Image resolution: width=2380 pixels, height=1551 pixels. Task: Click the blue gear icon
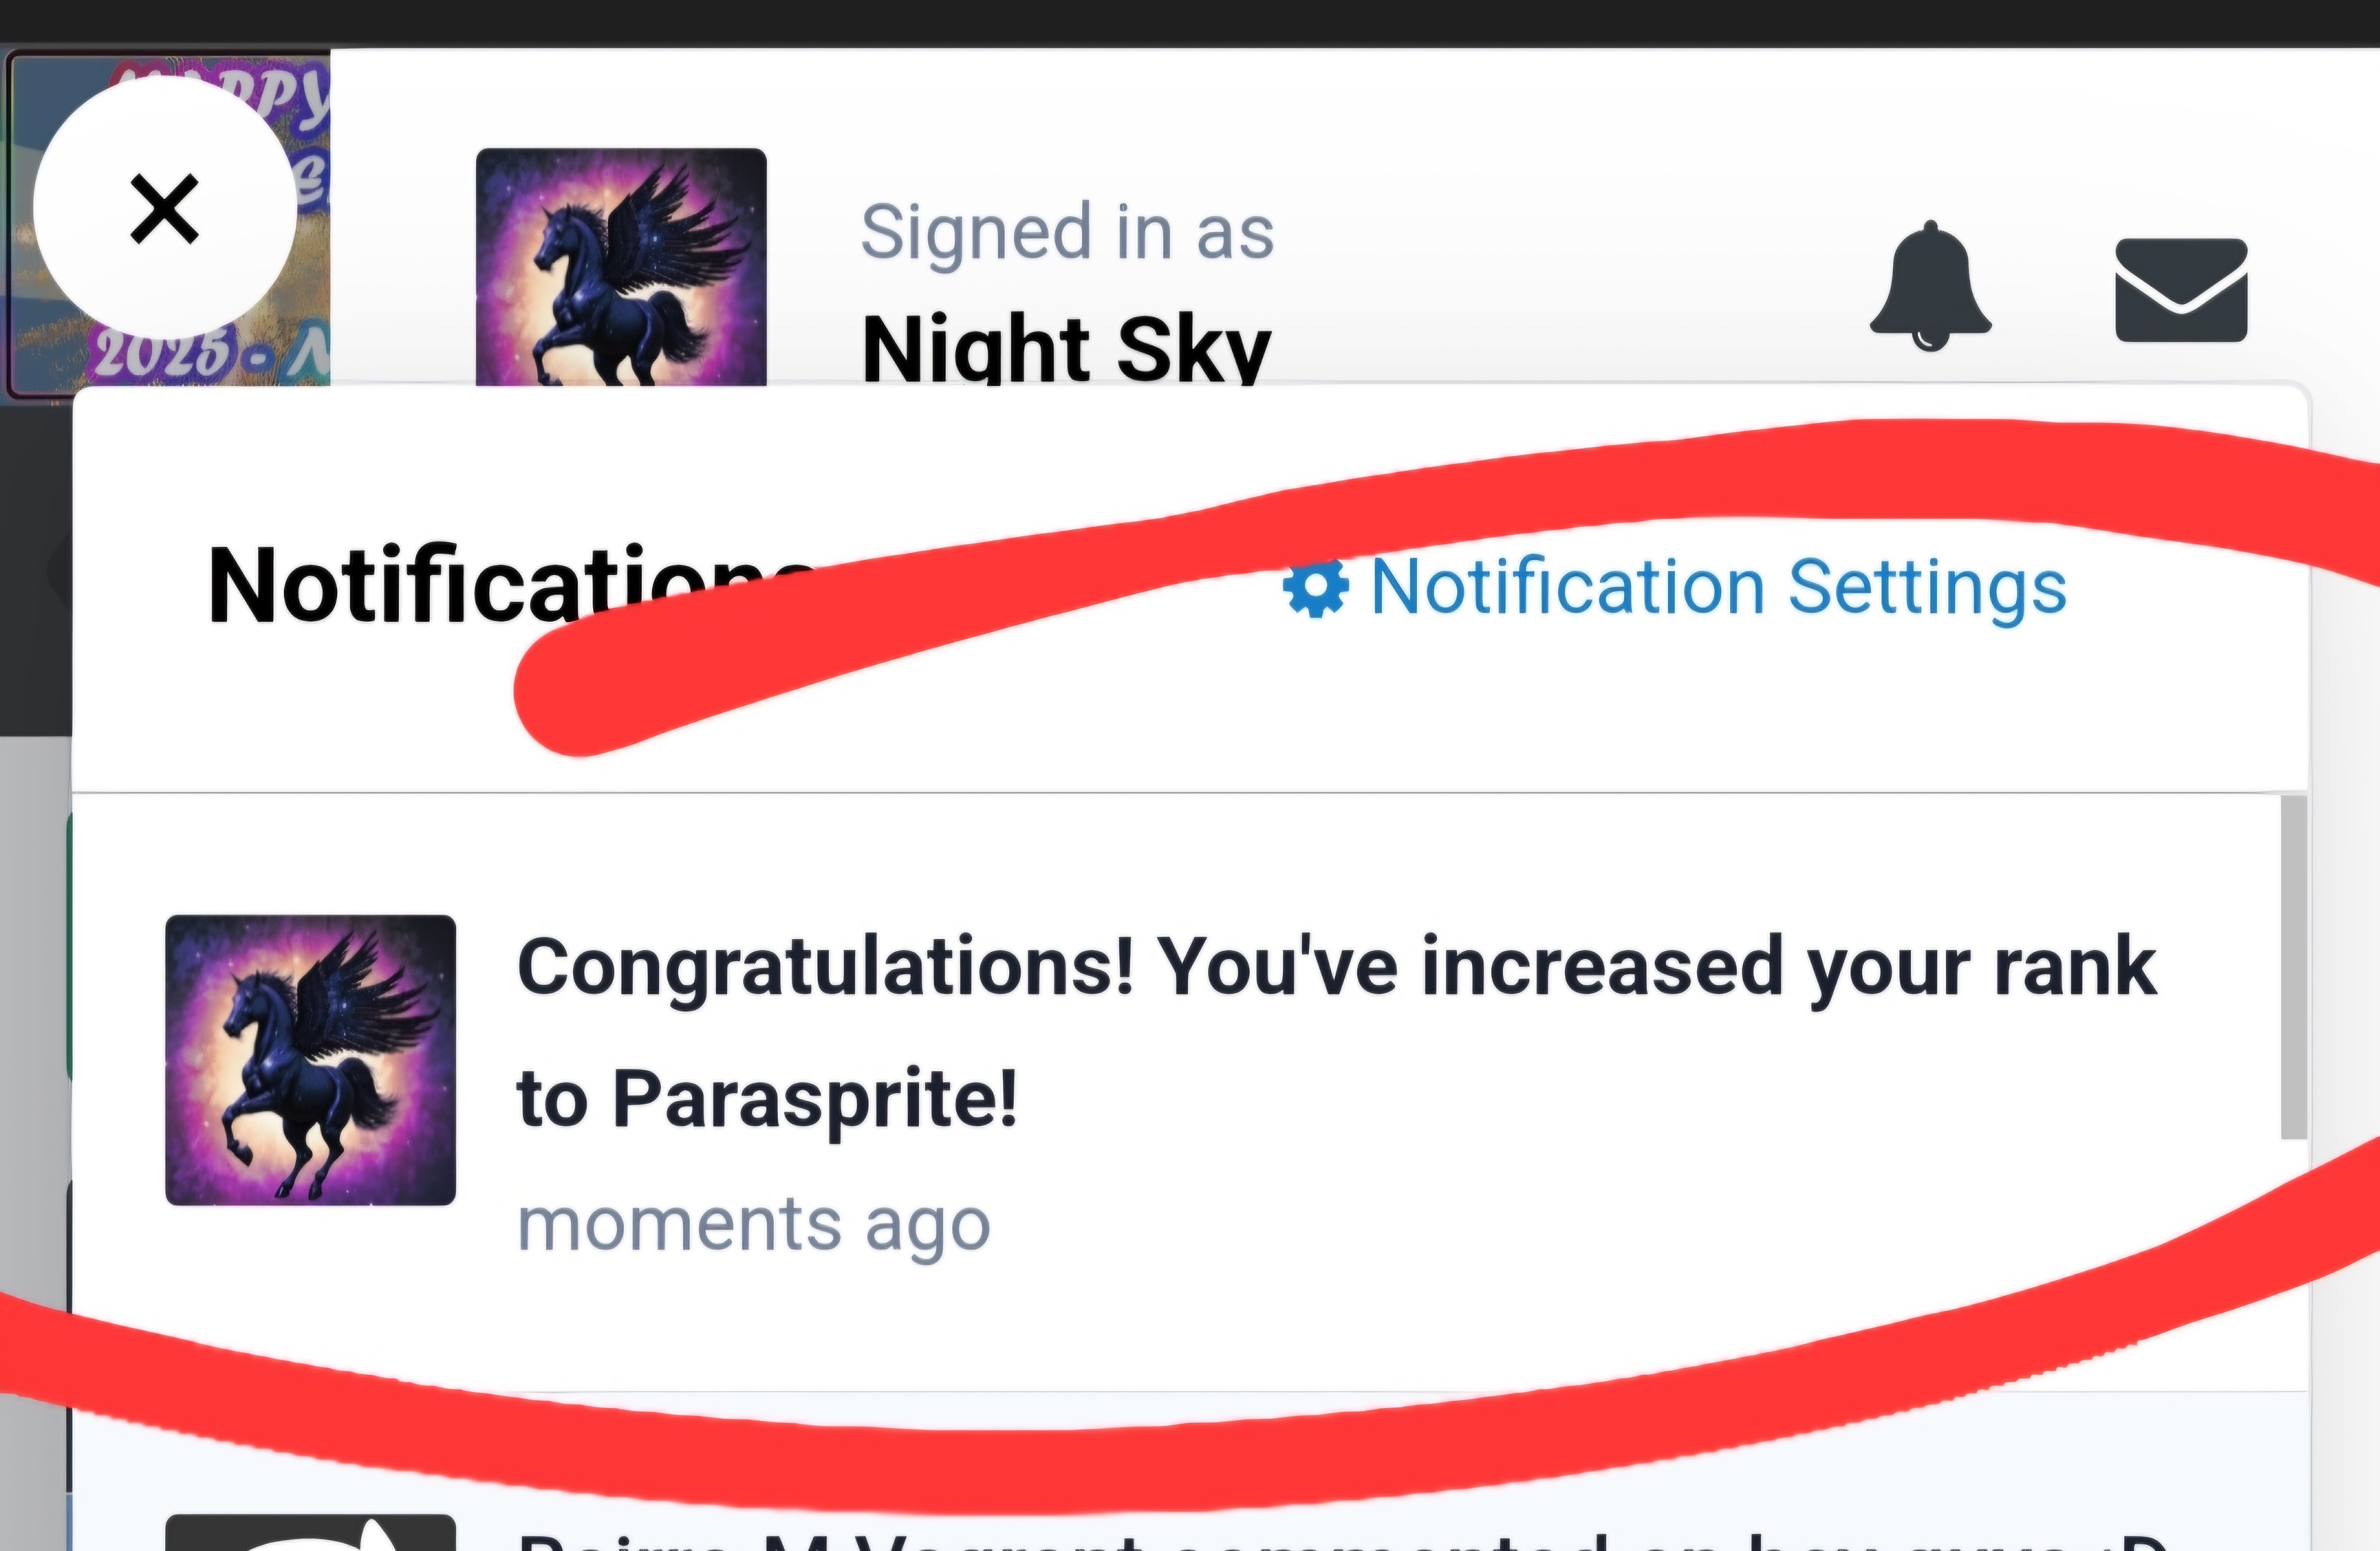click(1315, 587)
